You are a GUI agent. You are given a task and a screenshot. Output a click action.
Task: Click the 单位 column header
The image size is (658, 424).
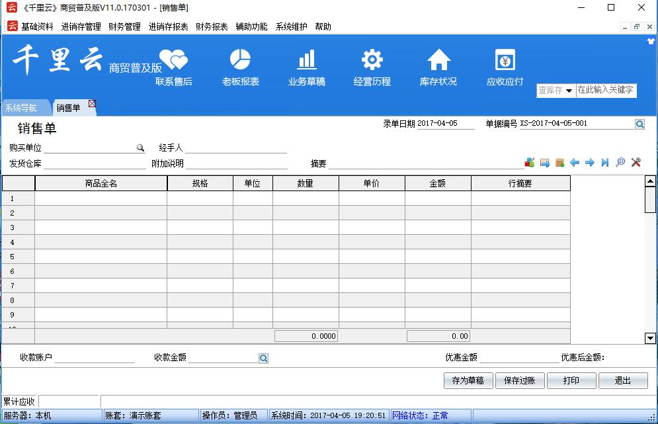(253, 183)
